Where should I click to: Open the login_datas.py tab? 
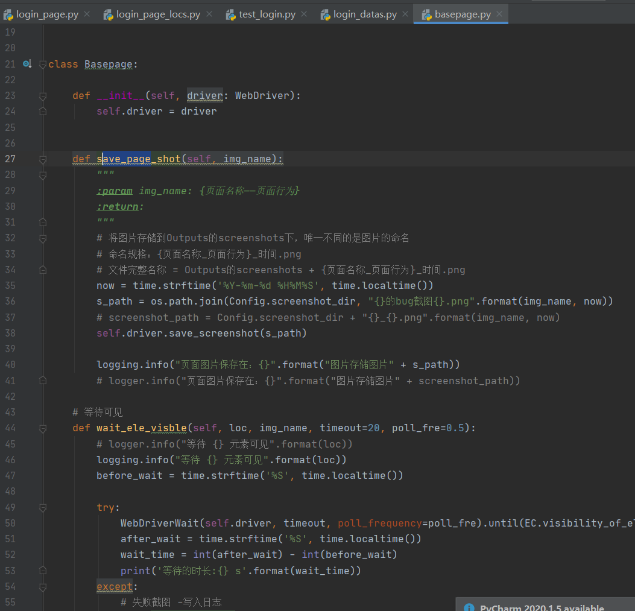[365, 14]
